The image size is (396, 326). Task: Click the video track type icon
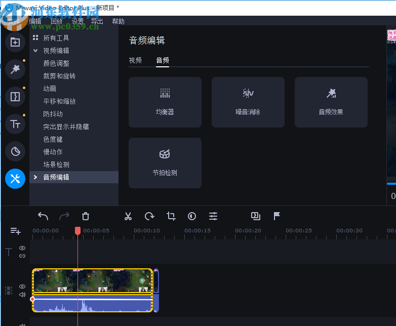click(9, 291)
